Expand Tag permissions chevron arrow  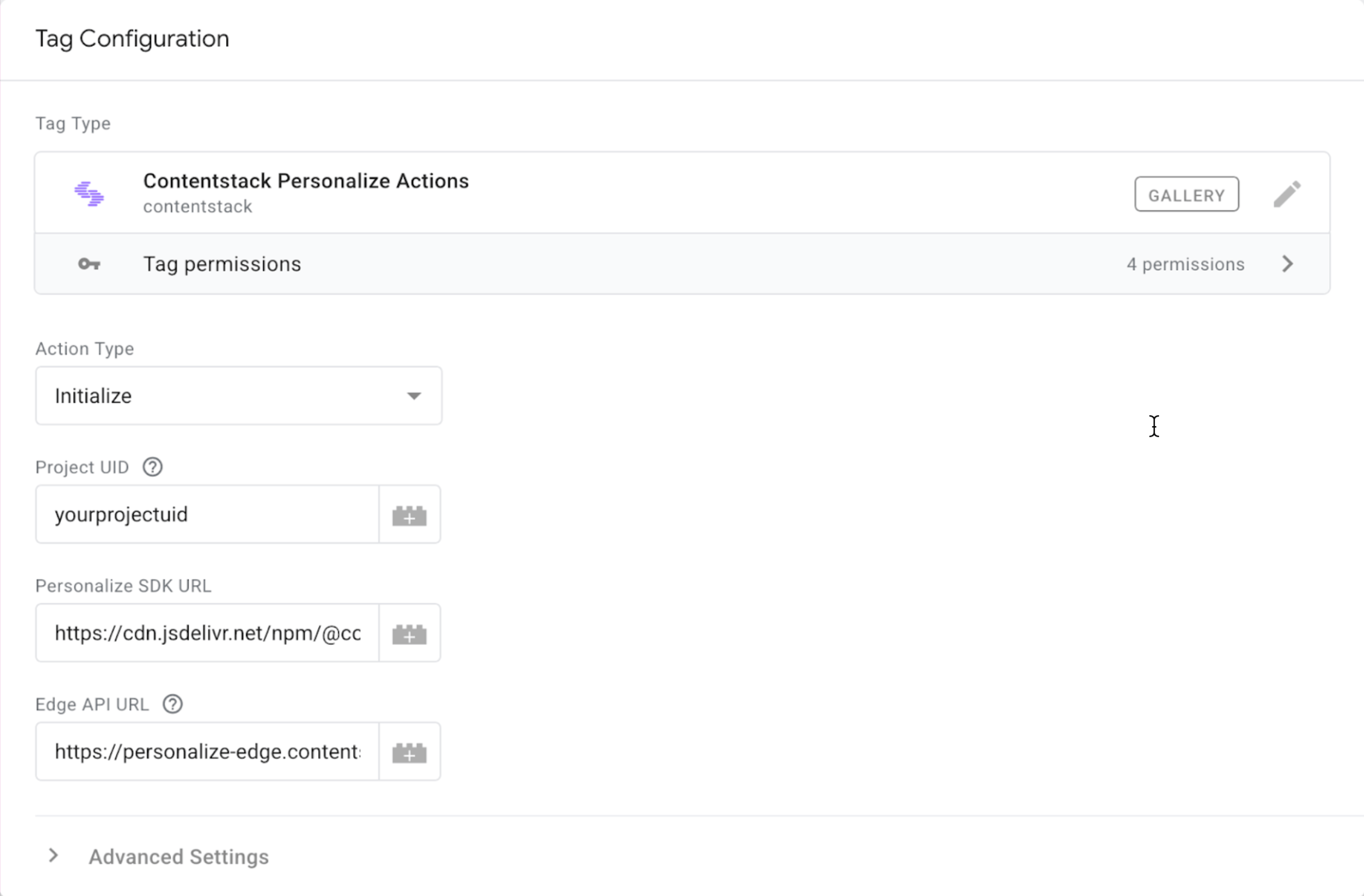pyautogui.click(x=1288, y=264)
